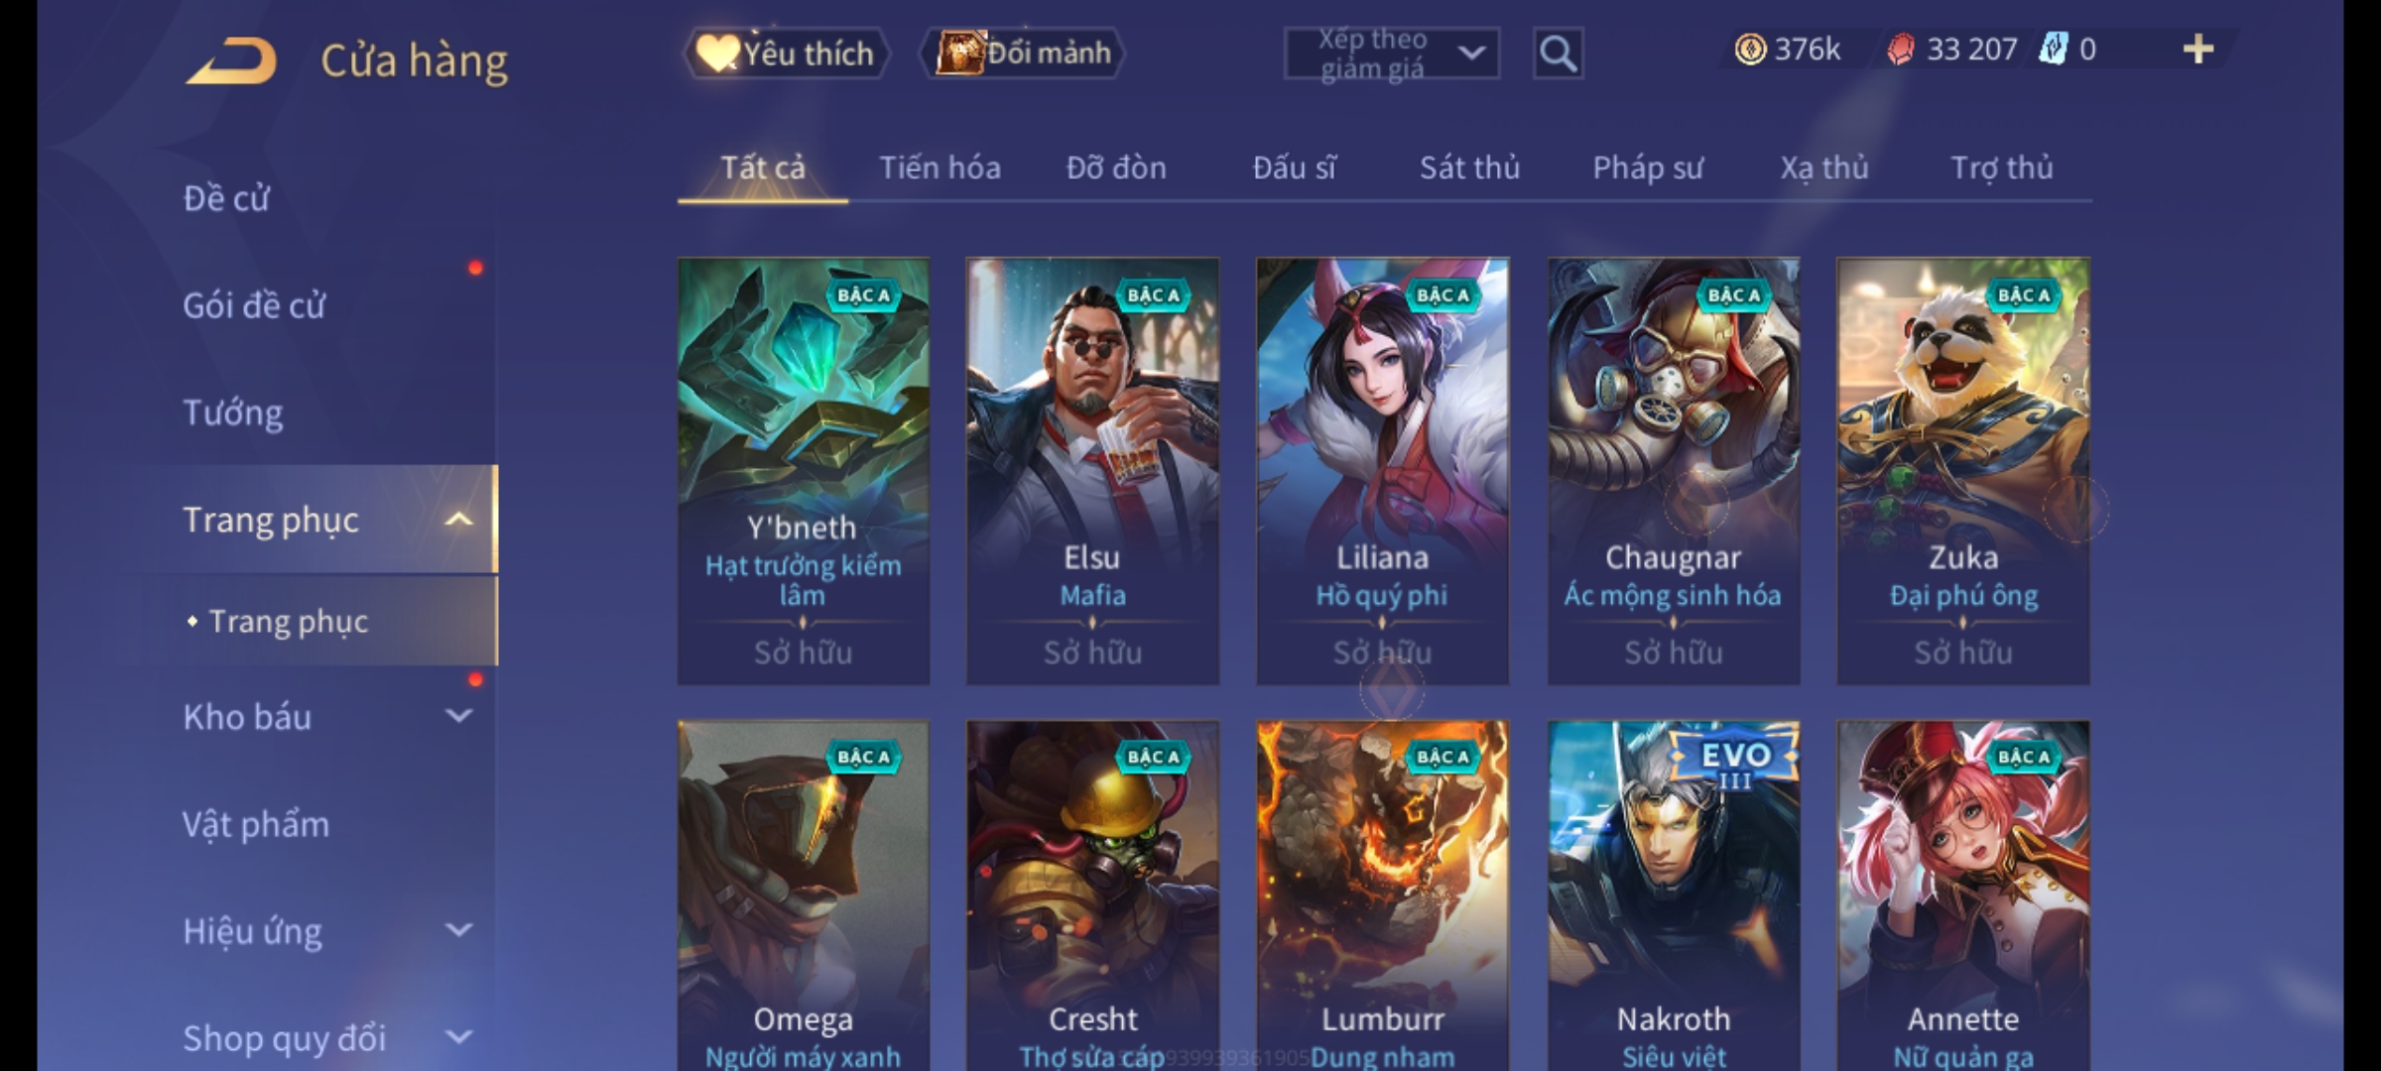Go to the Tướng sidebar entry
This screenshot has width=2381, height=1071.
click(233, 413)
